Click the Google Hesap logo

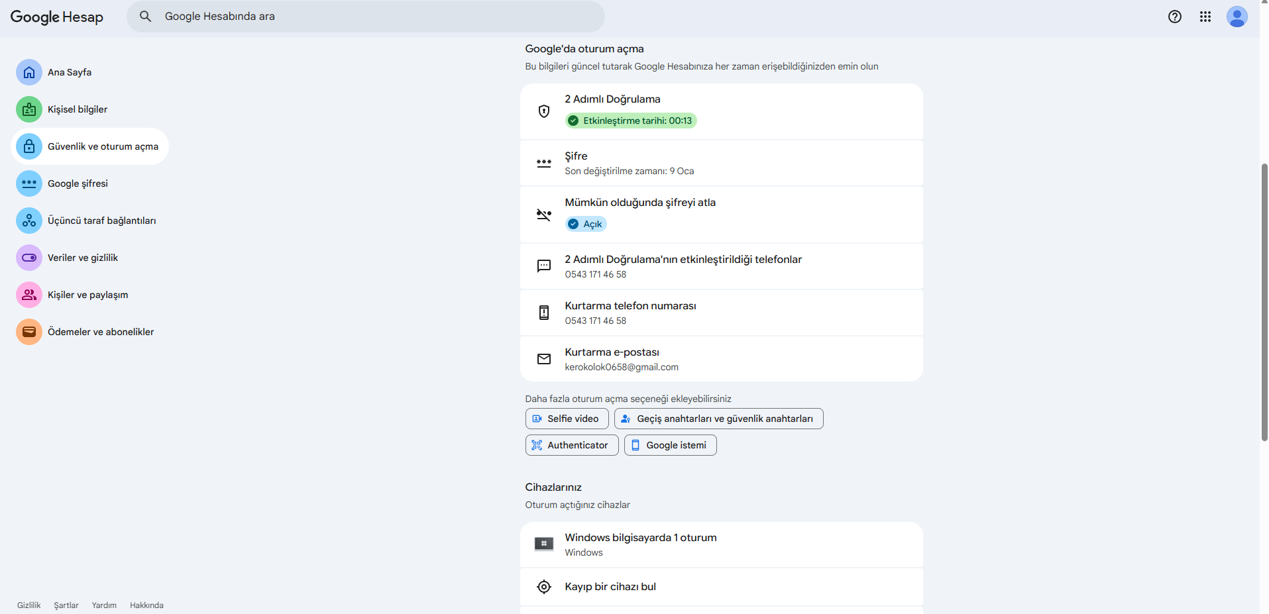pyautogui.click(x=56, y=17)
